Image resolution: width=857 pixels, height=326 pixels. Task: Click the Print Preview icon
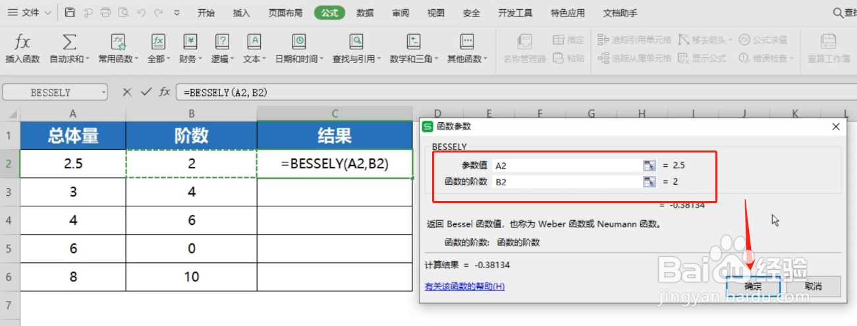pos(123,12)
